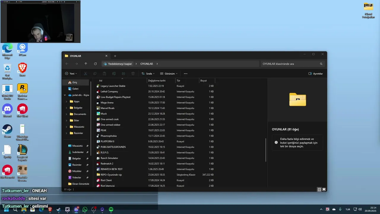Open WhatsApp from the taskbar
Viewport: 380px width, 214px height.
[x=85, y=210]
